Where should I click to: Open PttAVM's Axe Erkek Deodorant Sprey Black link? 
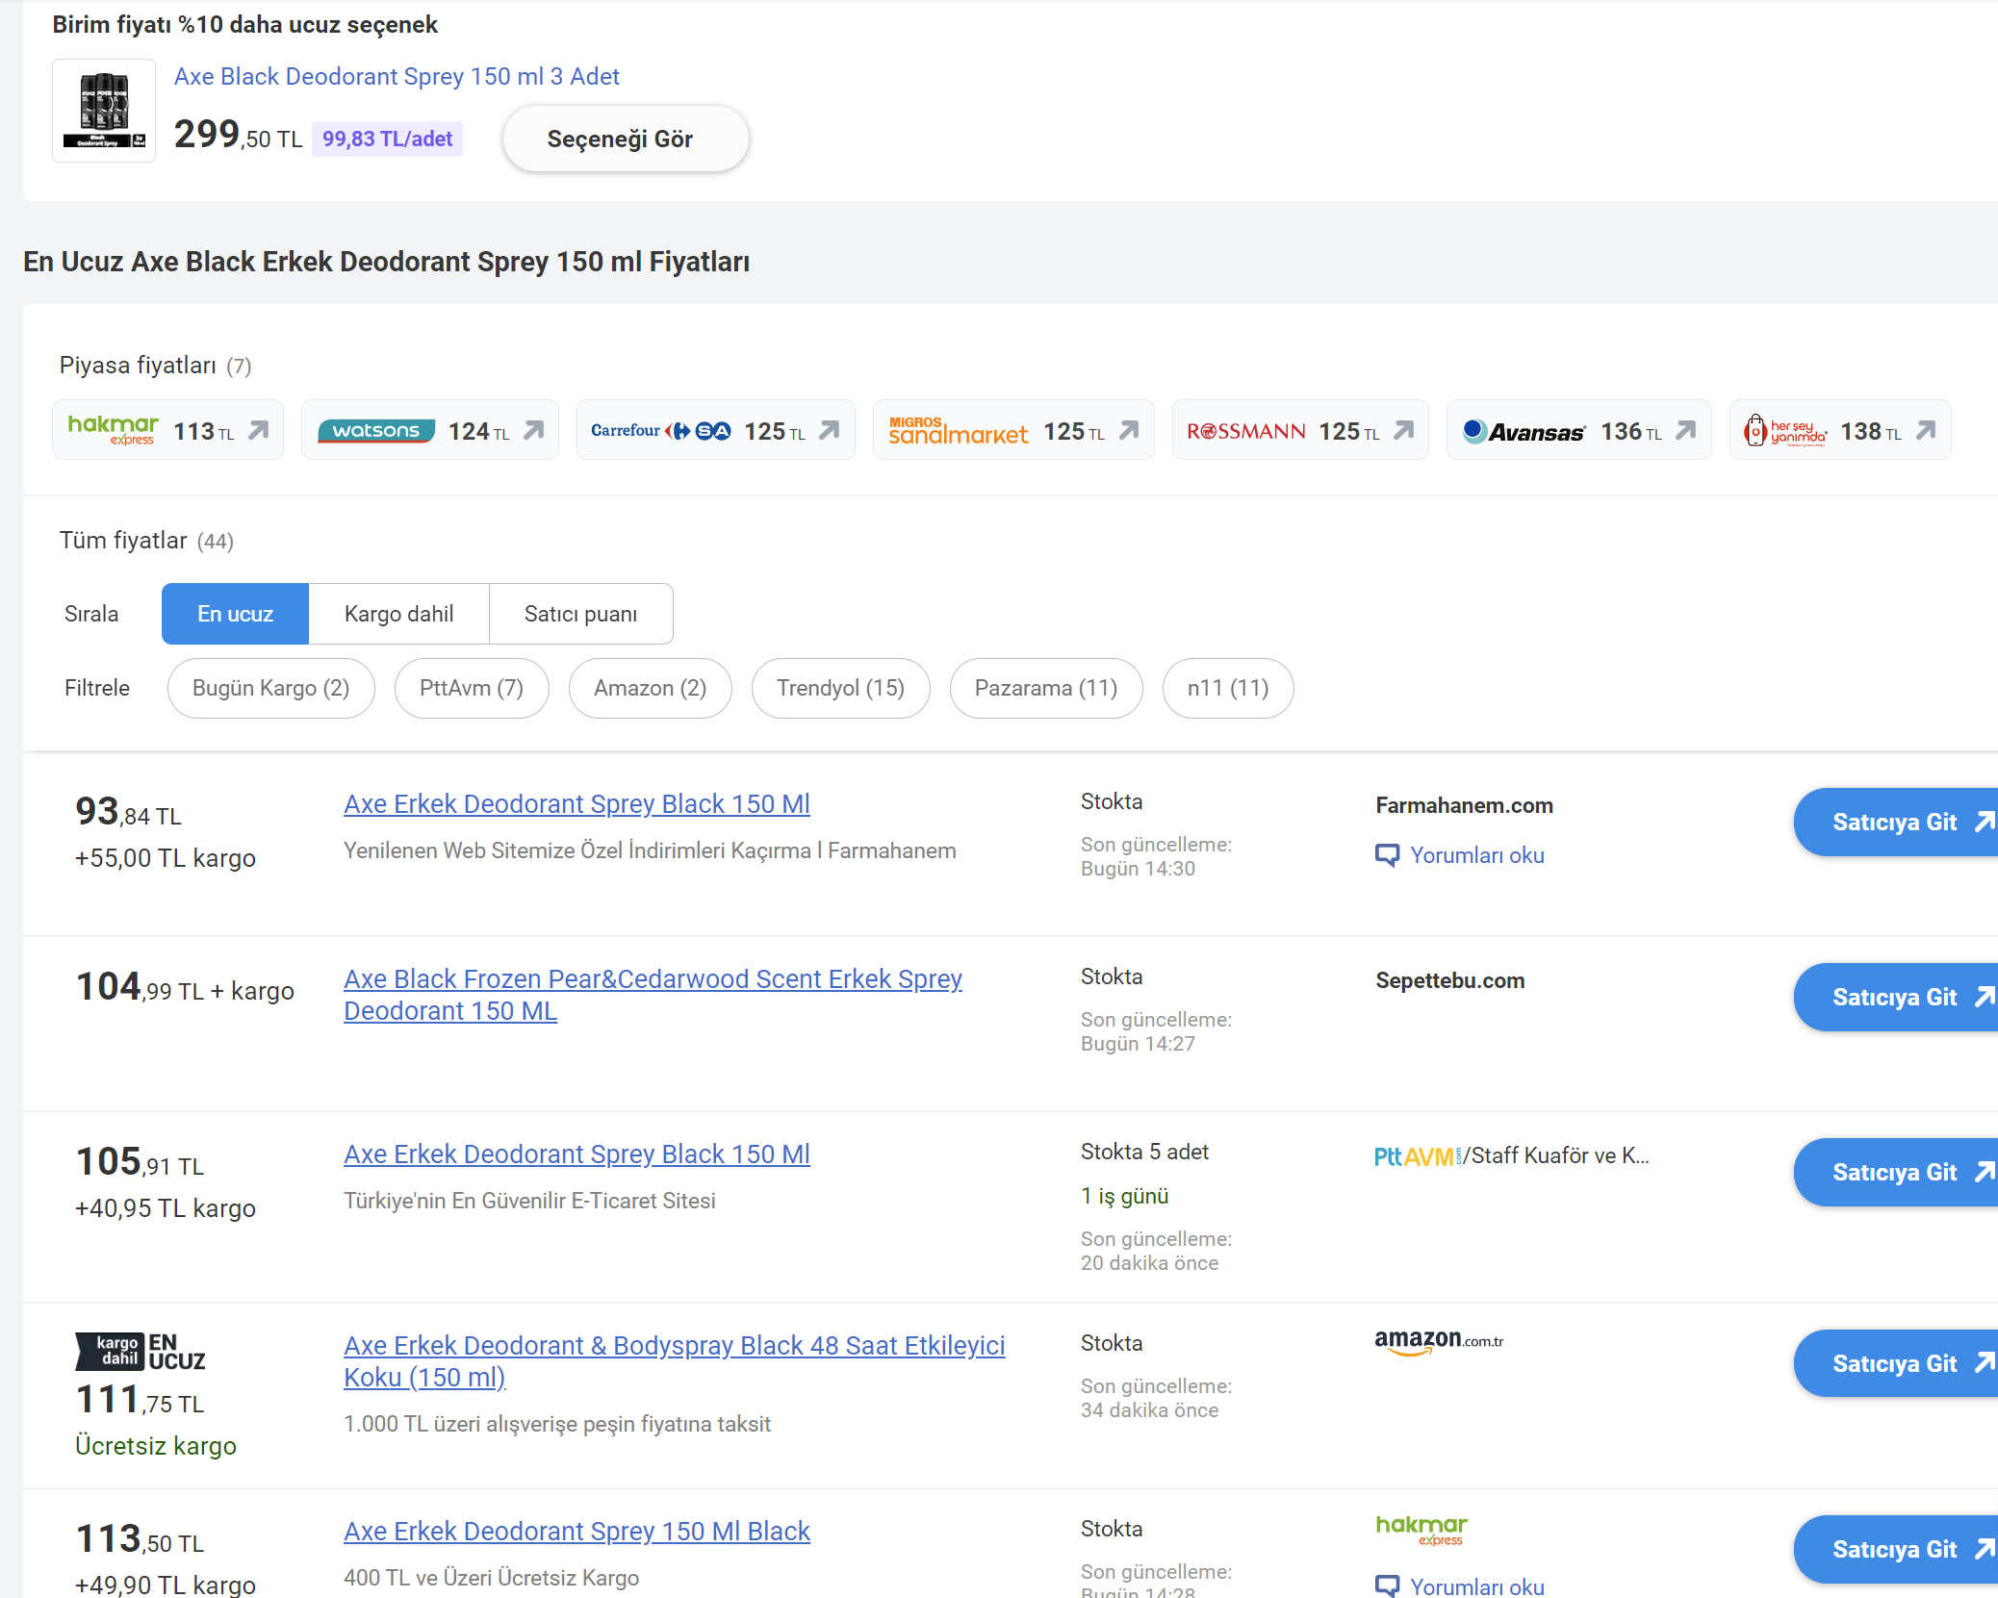[576, 1154]
